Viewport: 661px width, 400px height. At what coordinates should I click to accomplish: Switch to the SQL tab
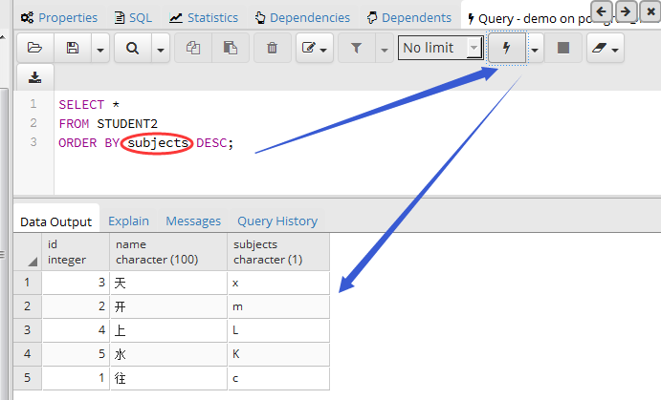click(133, 18)
